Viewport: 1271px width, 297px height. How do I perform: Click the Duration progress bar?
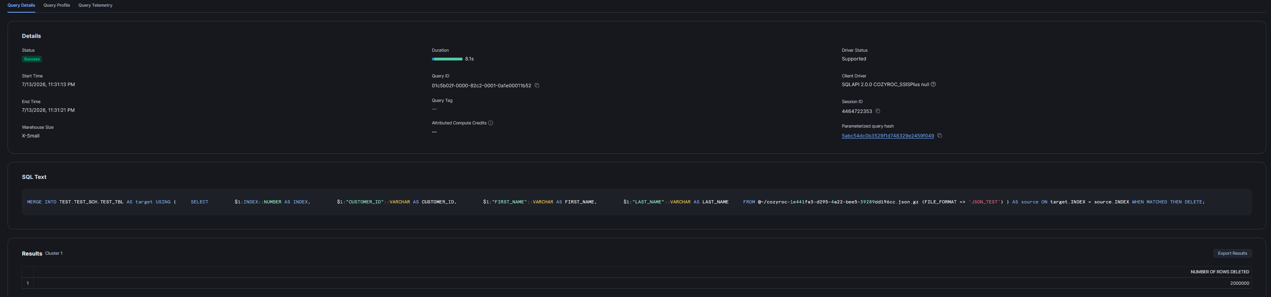447,59
